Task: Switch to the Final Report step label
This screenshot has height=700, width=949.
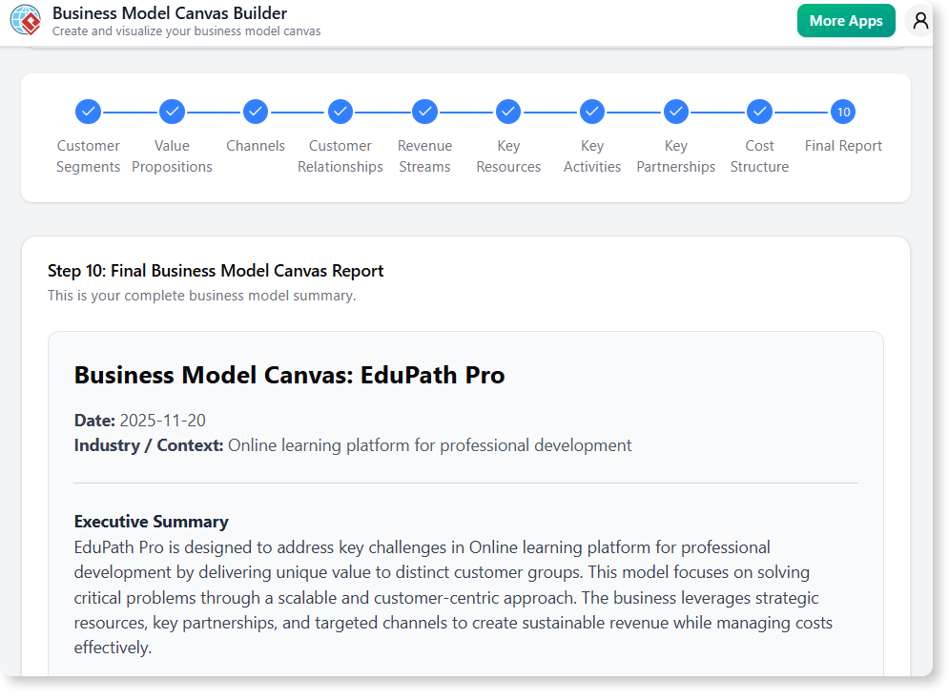Action: coord(843,145)
